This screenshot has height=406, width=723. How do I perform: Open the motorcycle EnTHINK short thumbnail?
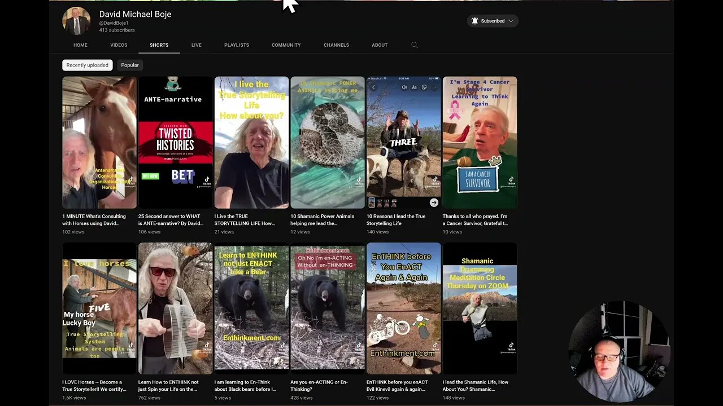pyautogui.click(x=404, y=308)
